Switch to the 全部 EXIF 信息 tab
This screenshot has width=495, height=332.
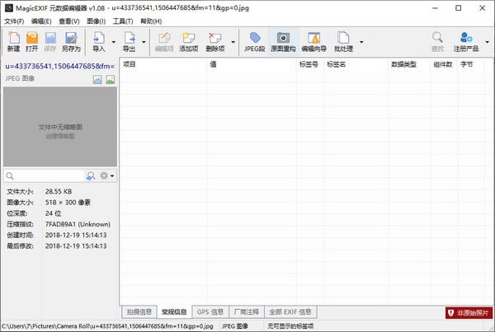pos(290,312)
